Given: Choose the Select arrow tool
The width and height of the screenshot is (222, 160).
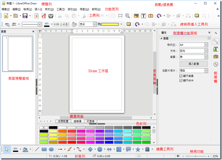Looking at the screenshot, I should [x=7, y=149].
